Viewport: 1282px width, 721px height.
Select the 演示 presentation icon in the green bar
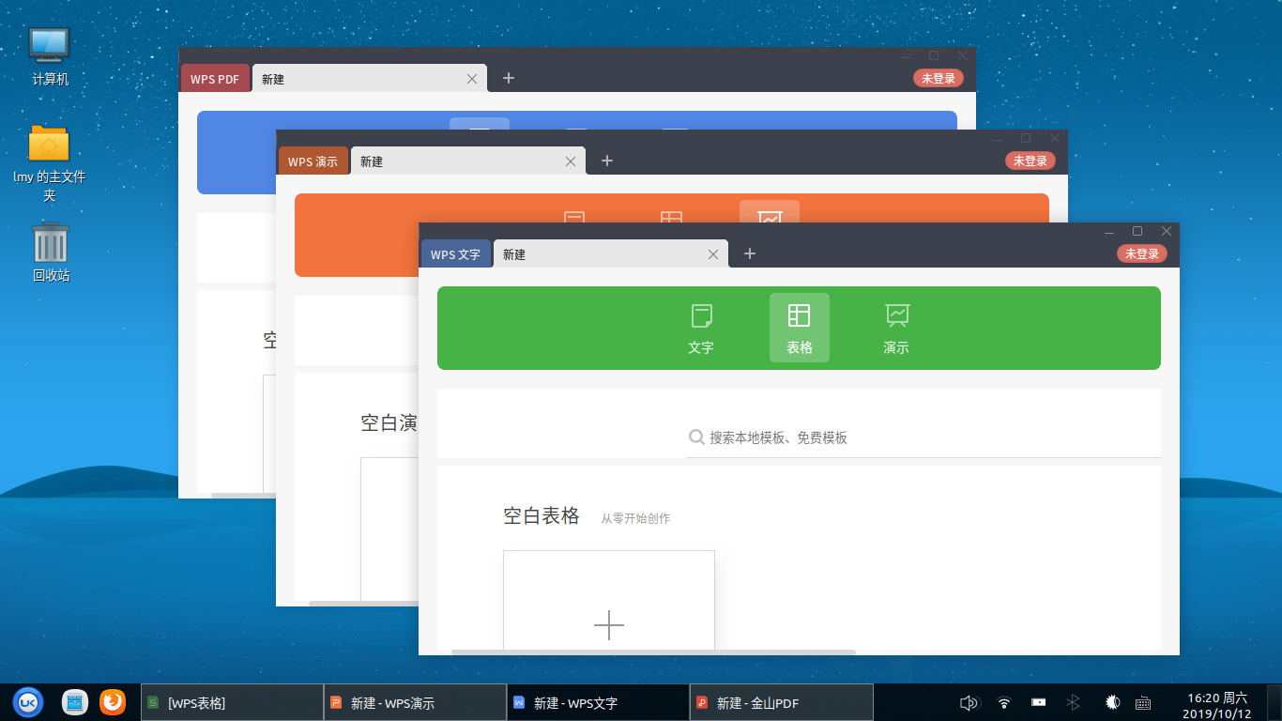(x=895, y=328)
